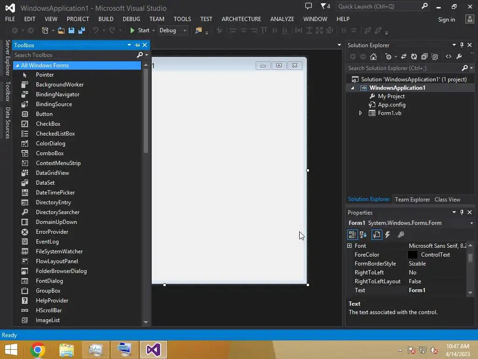Click the Find in Files toolbar icon
Image resolution: width=478 pixels, height=359 pixels.
198,30
